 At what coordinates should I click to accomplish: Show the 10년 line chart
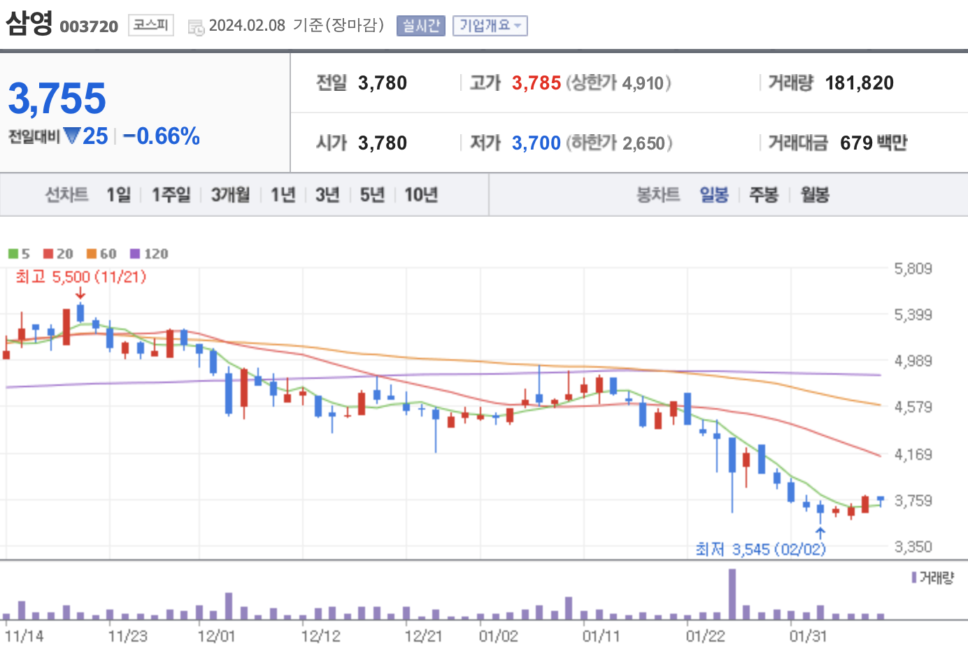pyautogui.click(x=421, y=194)
